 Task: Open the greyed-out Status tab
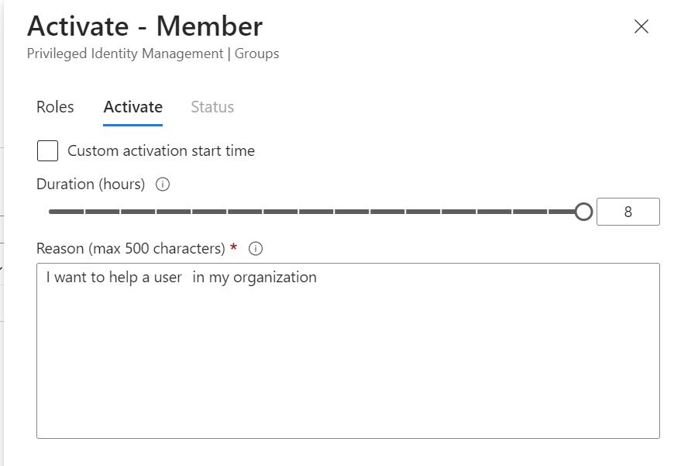[212, 107]
